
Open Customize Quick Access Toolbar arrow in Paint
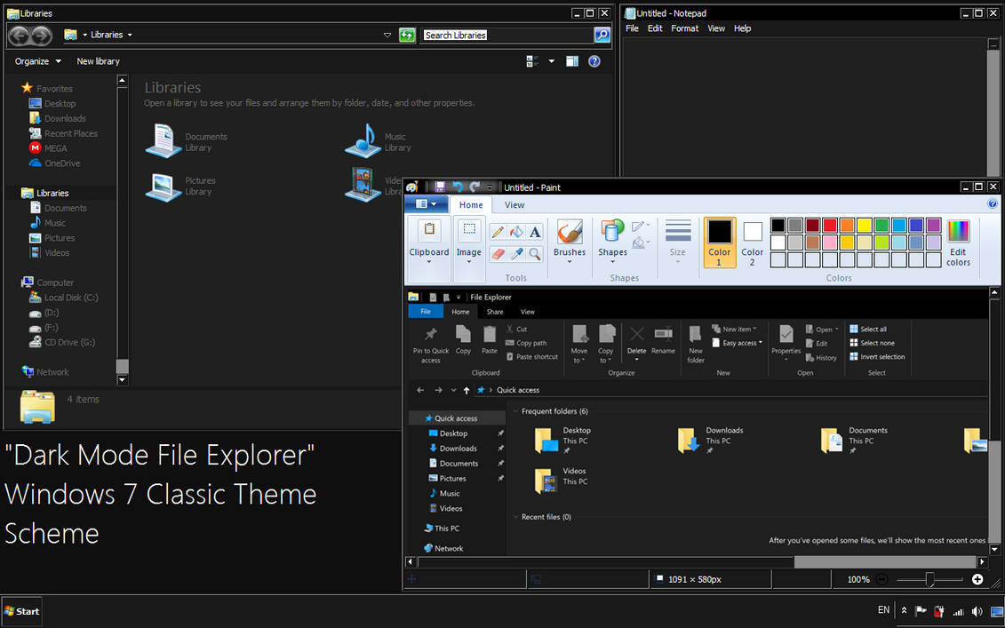[490, 187]
